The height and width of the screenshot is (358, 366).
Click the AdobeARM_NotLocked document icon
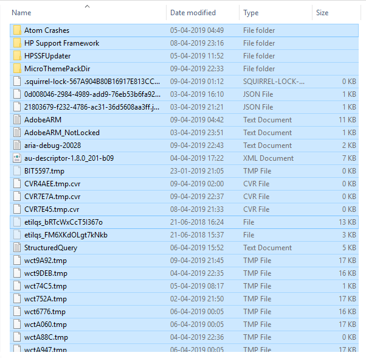(x=17, y=133)
